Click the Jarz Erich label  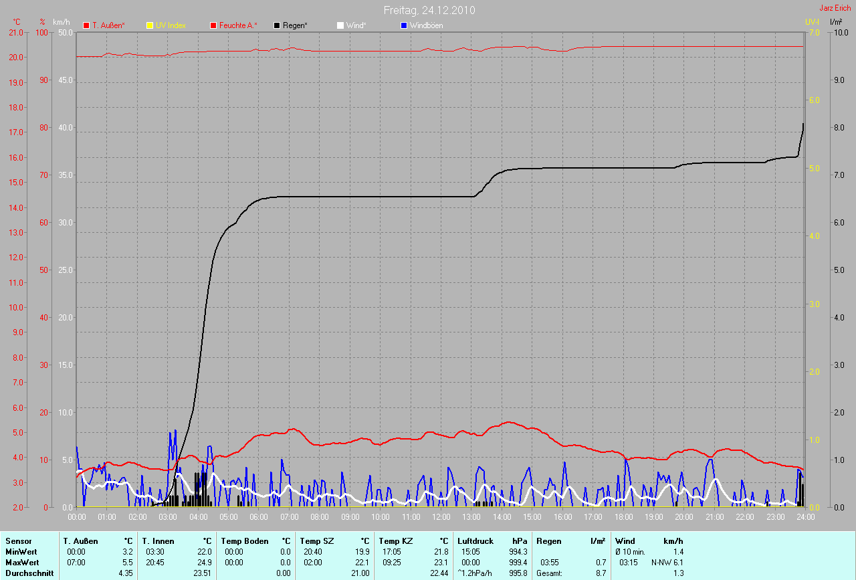835,8
